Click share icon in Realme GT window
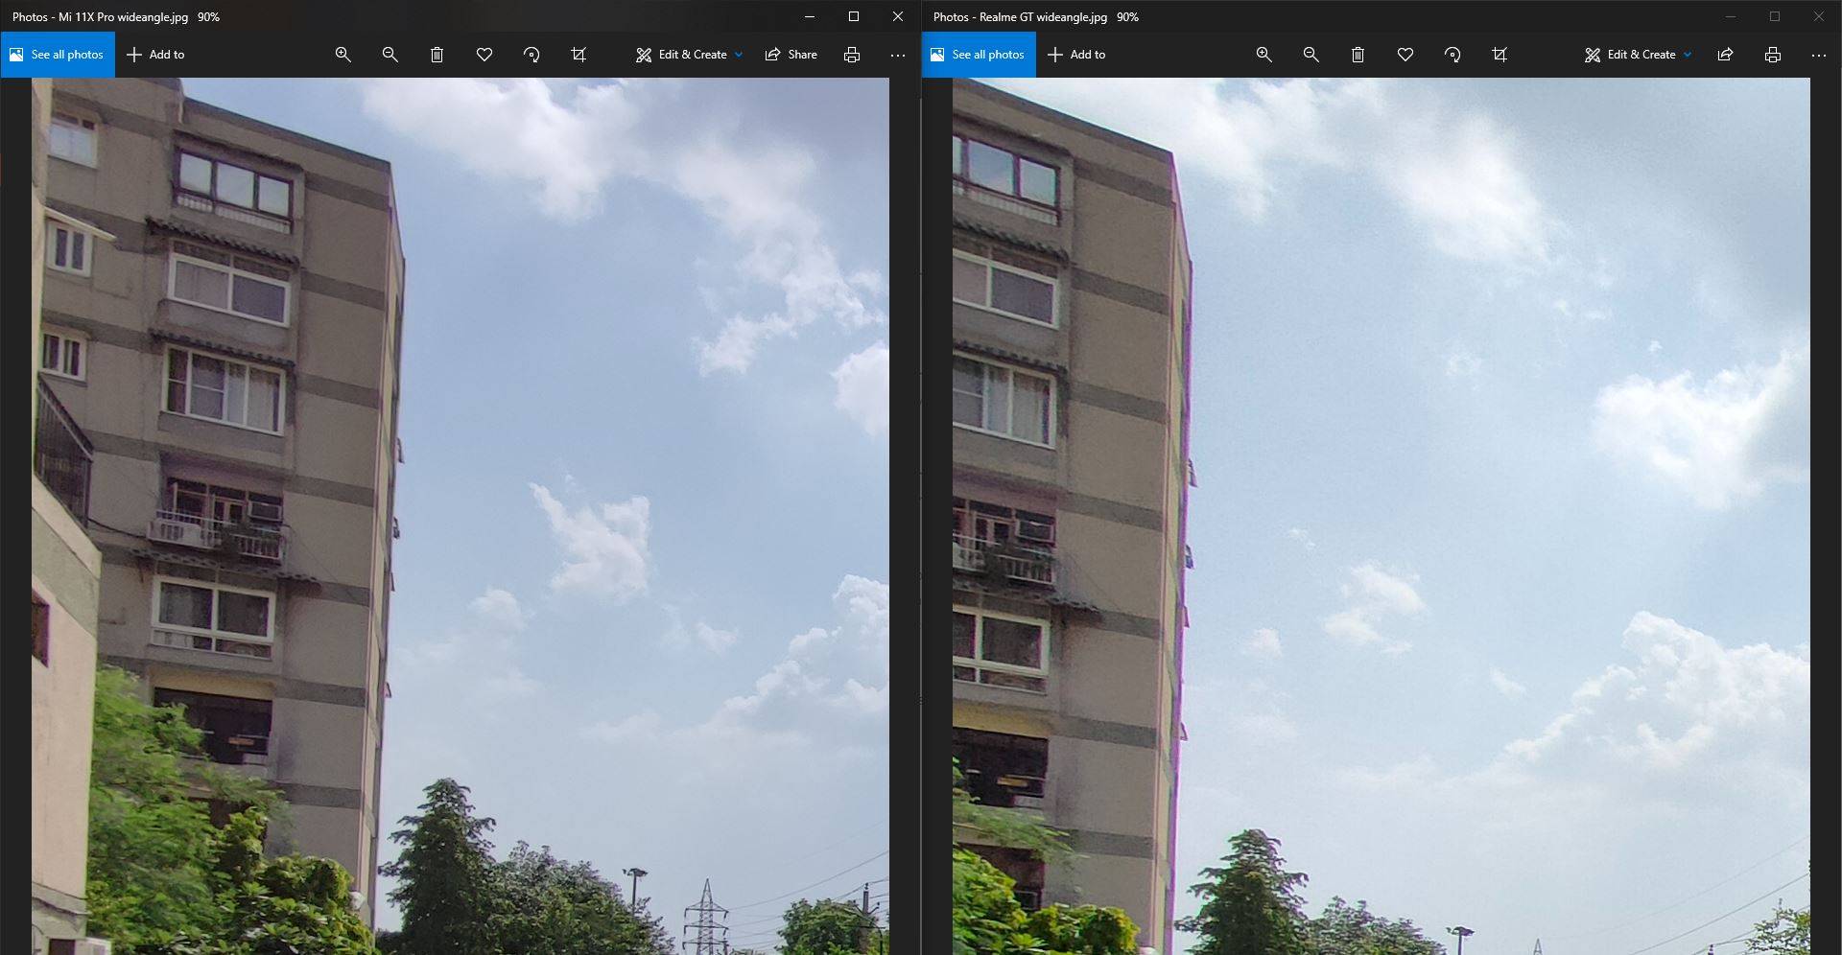This screenshot has height=955, width=1842. pyautogui.click(x=1725, y=55)
